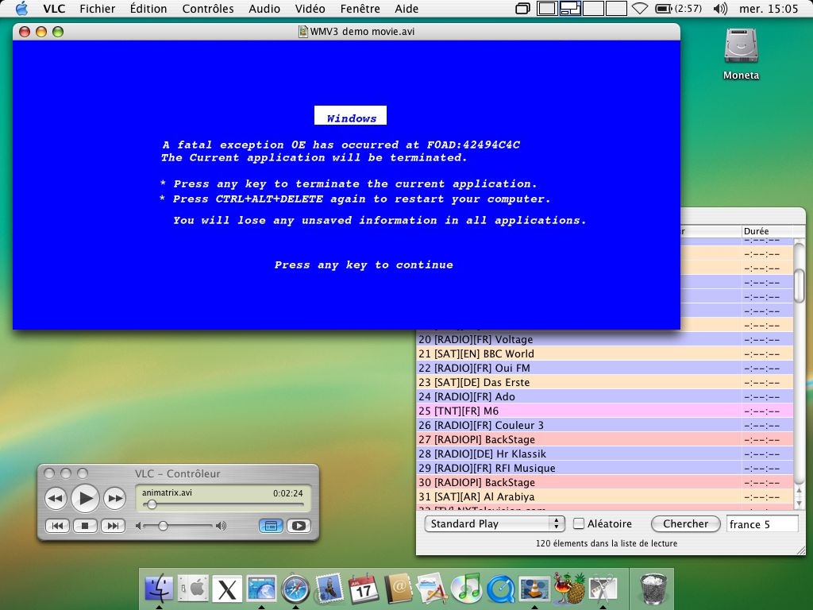The image size is (813, 610).
Task: Toggle fullscreen video button in controller
Action: pos(299,526)
